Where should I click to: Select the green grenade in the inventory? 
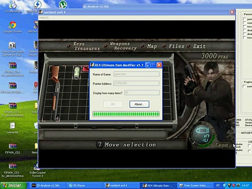(x=77, y=73)
